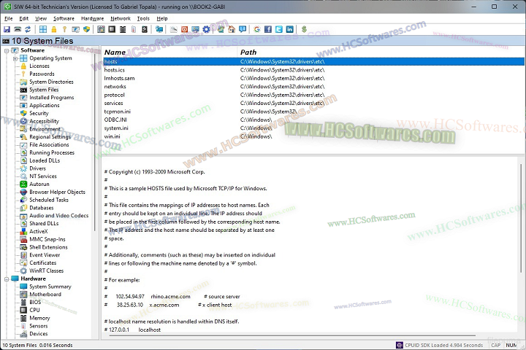The image size is (526, 350).
Task: Open BIOS tree item
Action: (35, 302)
